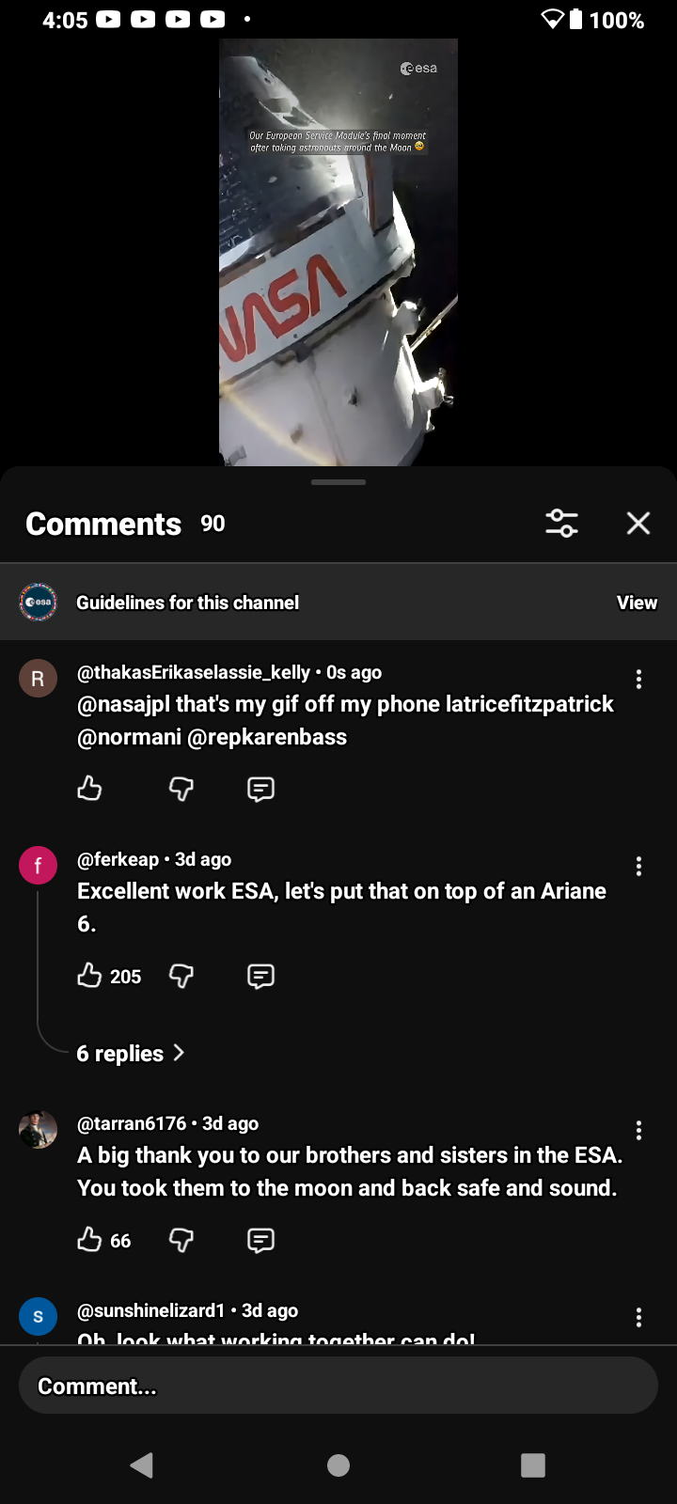Expand the 6 replies thread

point(130,1054)
